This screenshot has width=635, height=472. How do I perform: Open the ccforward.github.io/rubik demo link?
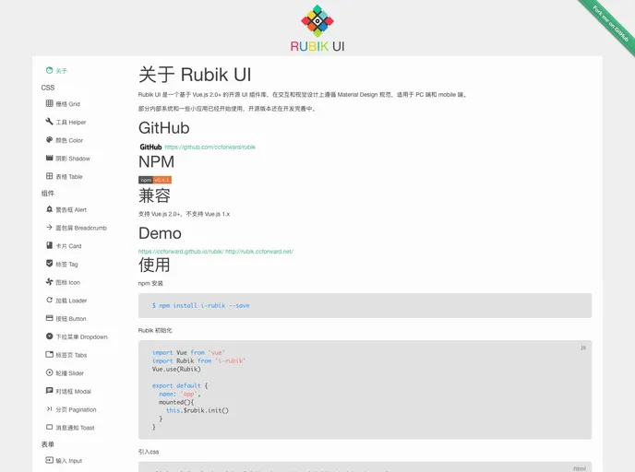pyautogui.click(x=181, y=252)
